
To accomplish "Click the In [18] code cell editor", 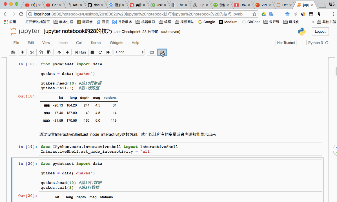I will coord(180,76).
